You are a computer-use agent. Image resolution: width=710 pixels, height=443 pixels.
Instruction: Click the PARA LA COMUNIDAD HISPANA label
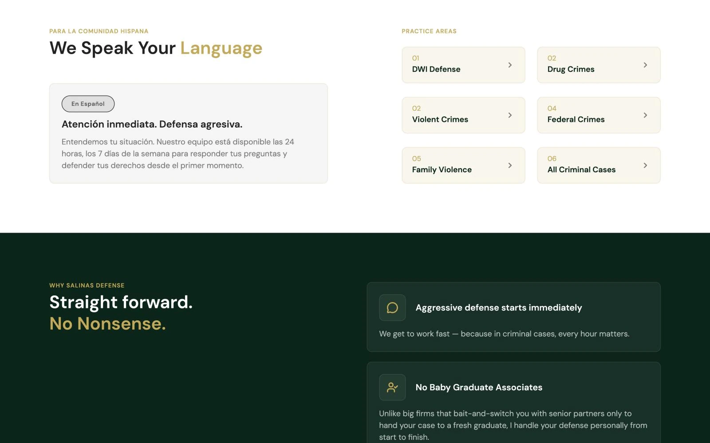[99, 31]
